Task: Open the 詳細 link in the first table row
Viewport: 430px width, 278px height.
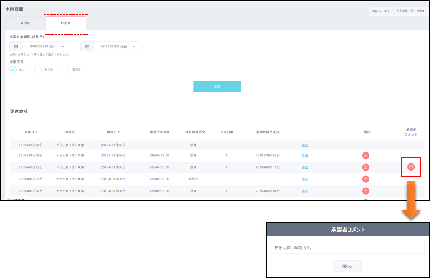Action: click(305, 145)
